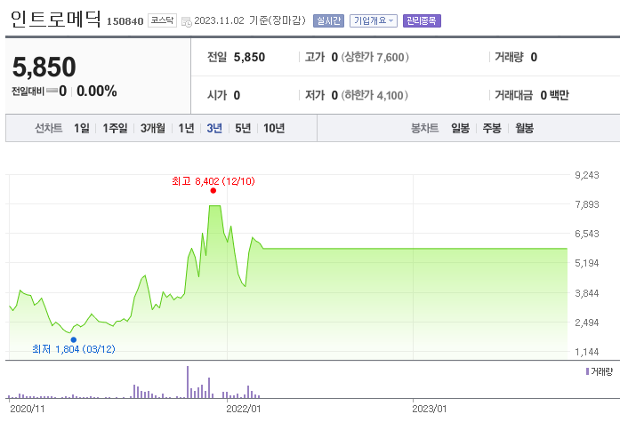Open the 주봉 weekly candle chart
This screenshot has width=620, height=430.
click(x=492, y=128)
